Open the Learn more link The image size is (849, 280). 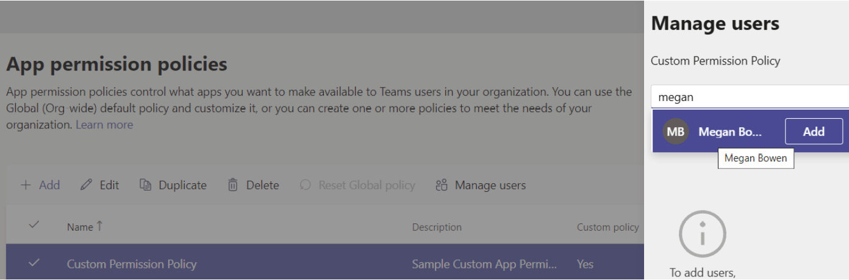click(x=104, y=125)
